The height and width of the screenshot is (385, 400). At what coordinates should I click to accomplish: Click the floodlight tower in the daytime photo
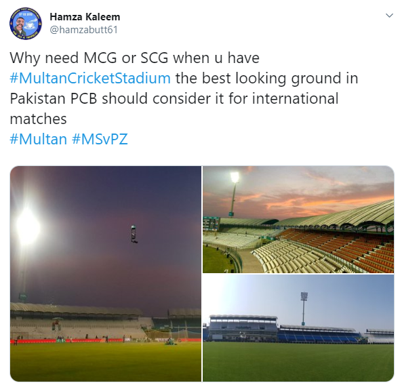tap(304, 308)
